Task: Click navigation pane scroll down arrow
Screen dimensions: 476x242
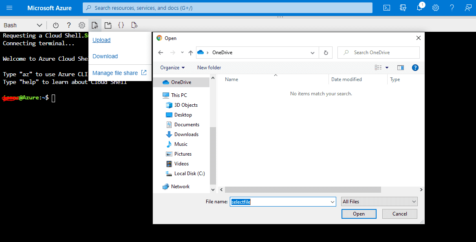Action: (x=213, y=189)
